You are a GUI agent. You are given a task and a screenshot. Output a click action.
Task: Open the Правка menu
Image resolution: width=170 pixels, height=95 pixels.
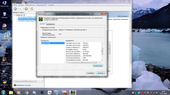click(21, 5)
